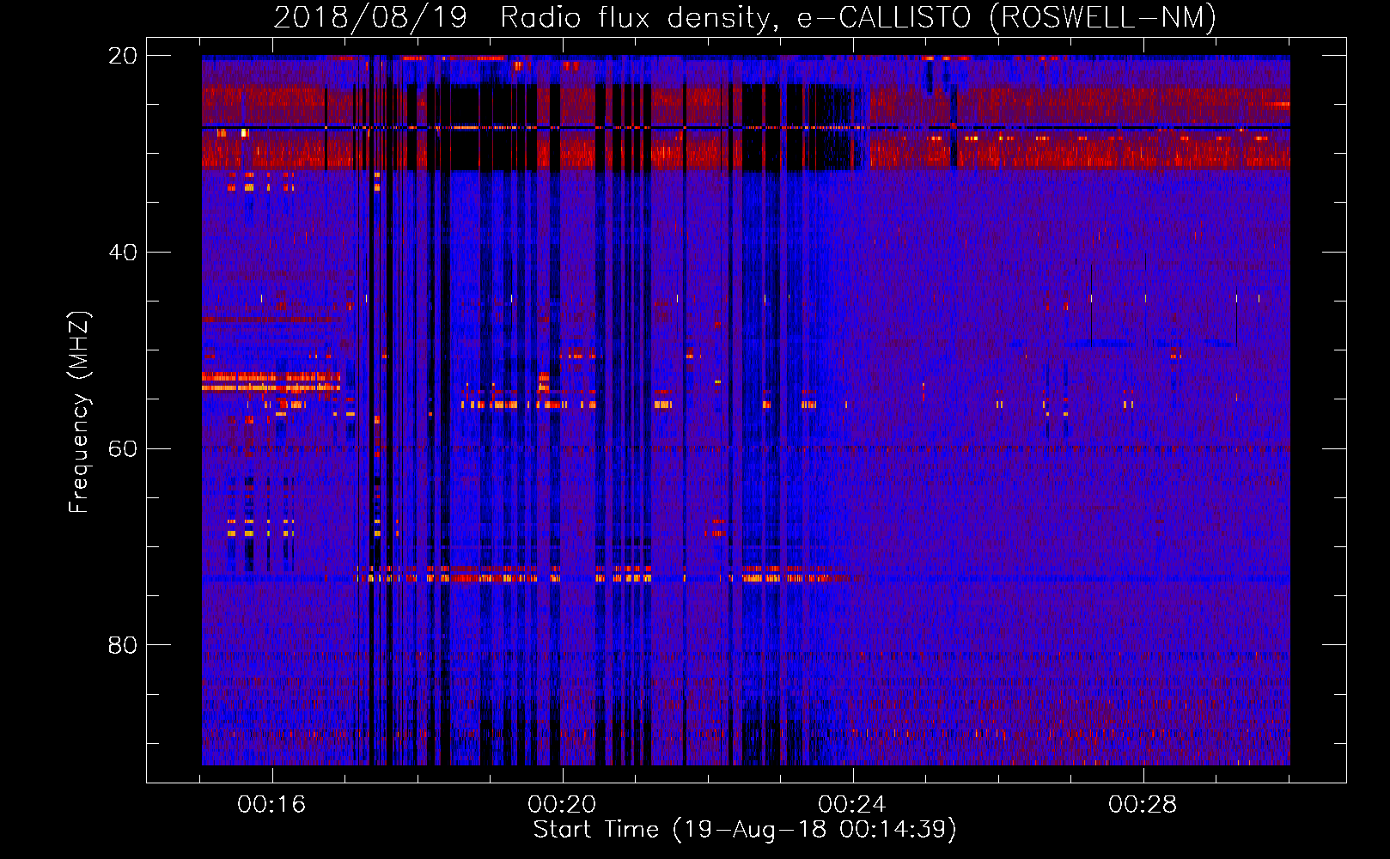The height and width of the screenshot is (859, 1390).
Task: Click the 00:20 time tick label
Action: (562, 804)
